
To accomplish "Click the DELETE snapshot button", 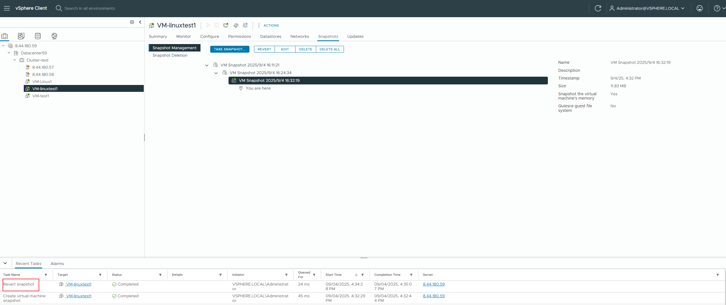I will point(306,49).
